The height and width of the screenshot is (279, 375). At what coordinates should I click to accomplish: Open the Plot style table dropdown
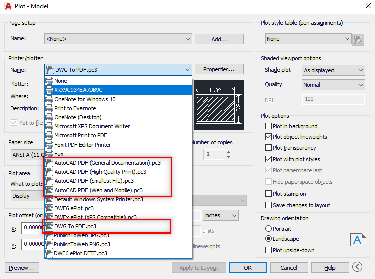[x=308, y=39]
